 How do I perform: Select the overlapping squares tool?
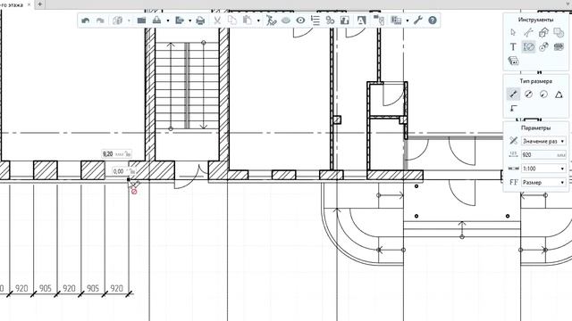559,32
